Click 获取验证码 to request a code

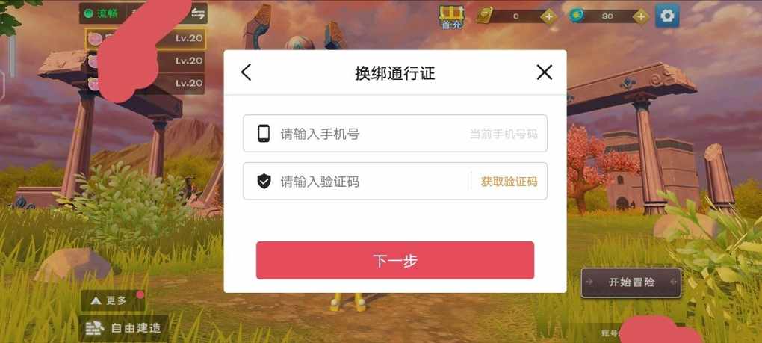pos(509,182)
